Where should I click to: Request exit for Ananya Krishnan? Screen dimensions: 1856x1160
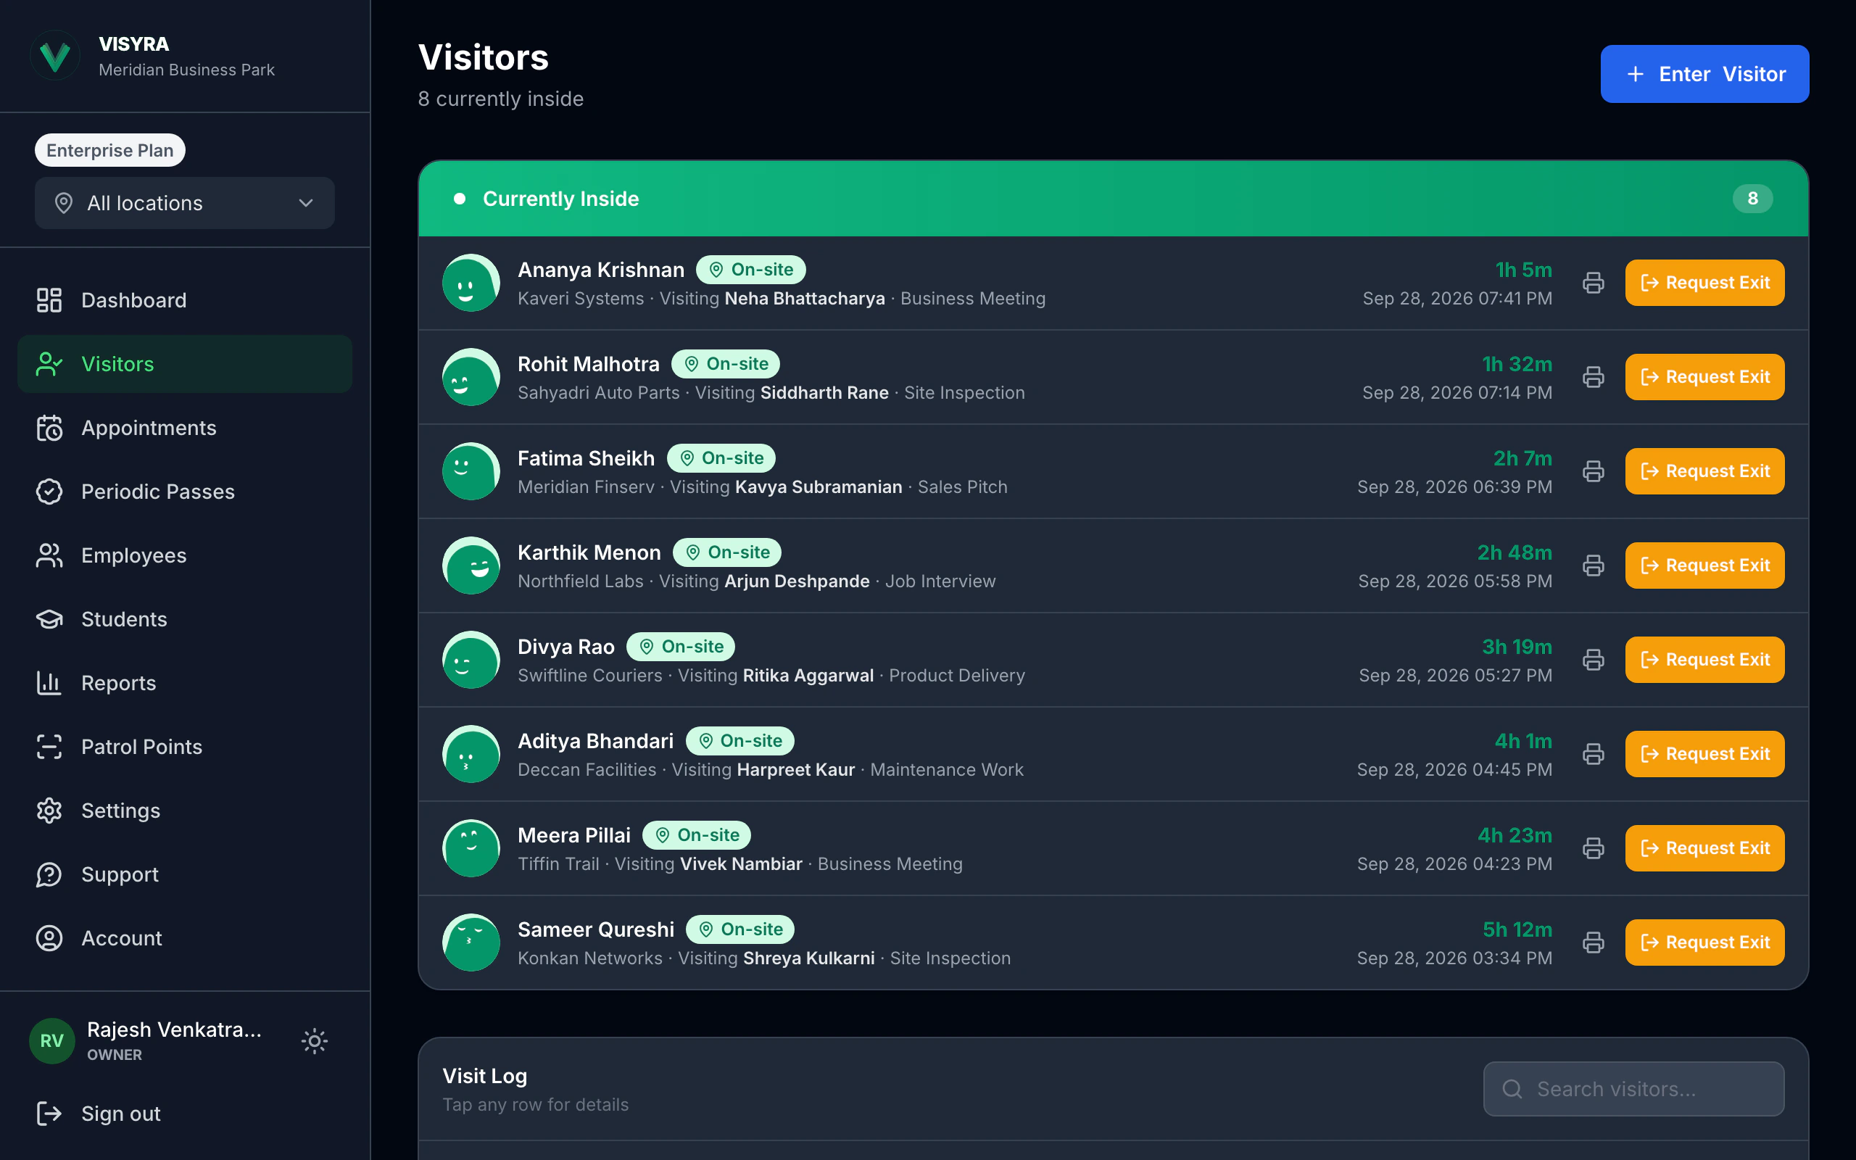tap(1704, 283)
